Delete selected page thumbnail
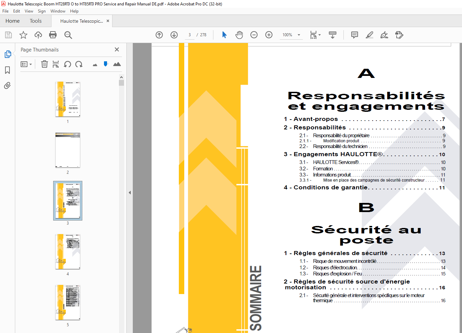 coord(44,64)
